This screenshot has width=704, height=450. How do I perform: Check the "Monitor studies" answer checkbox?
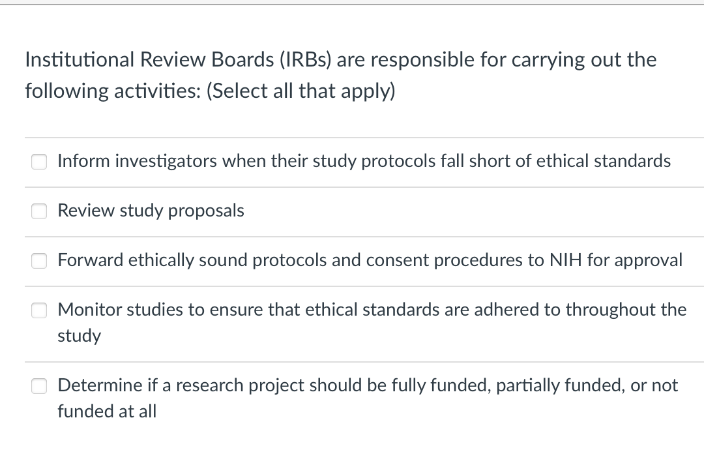[39, 310]
